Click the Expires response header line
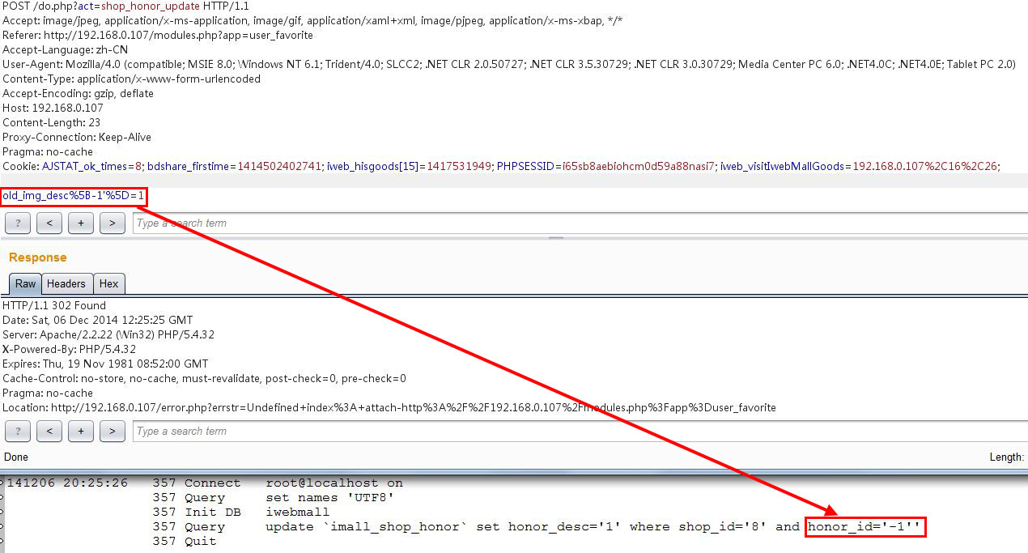The height and width of the screenshot is (553, 1028). point(105,364)
